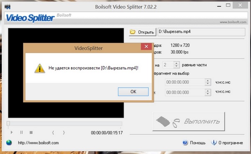The width and height of the screenshot is (251, 154).
Task: Click the 30.000 fps frame rate value
Action: coord(179,52)
